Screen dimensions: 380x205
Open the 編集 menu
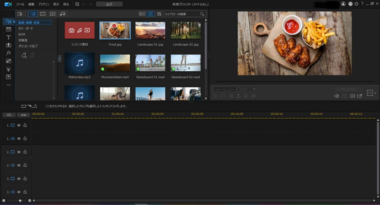(x=31, y=4)
